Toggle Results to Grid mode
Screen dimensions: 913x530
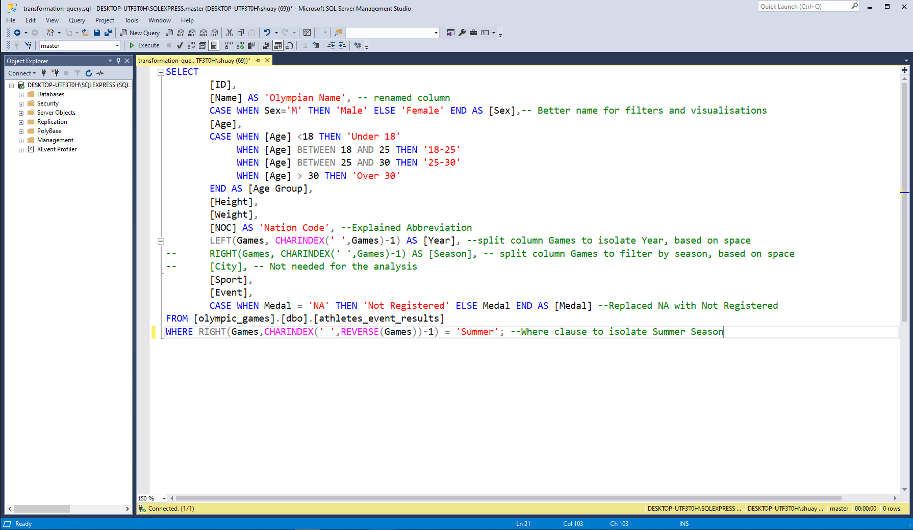click(278, 45)
